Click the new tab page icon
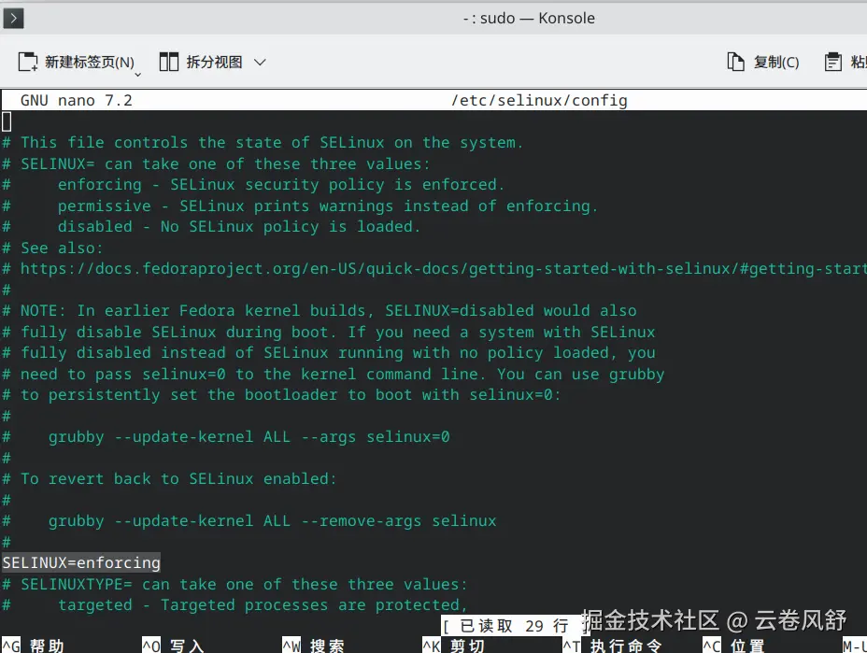Image resolution: width=867 pixels, height=653 pixels. tap(28, 62)
